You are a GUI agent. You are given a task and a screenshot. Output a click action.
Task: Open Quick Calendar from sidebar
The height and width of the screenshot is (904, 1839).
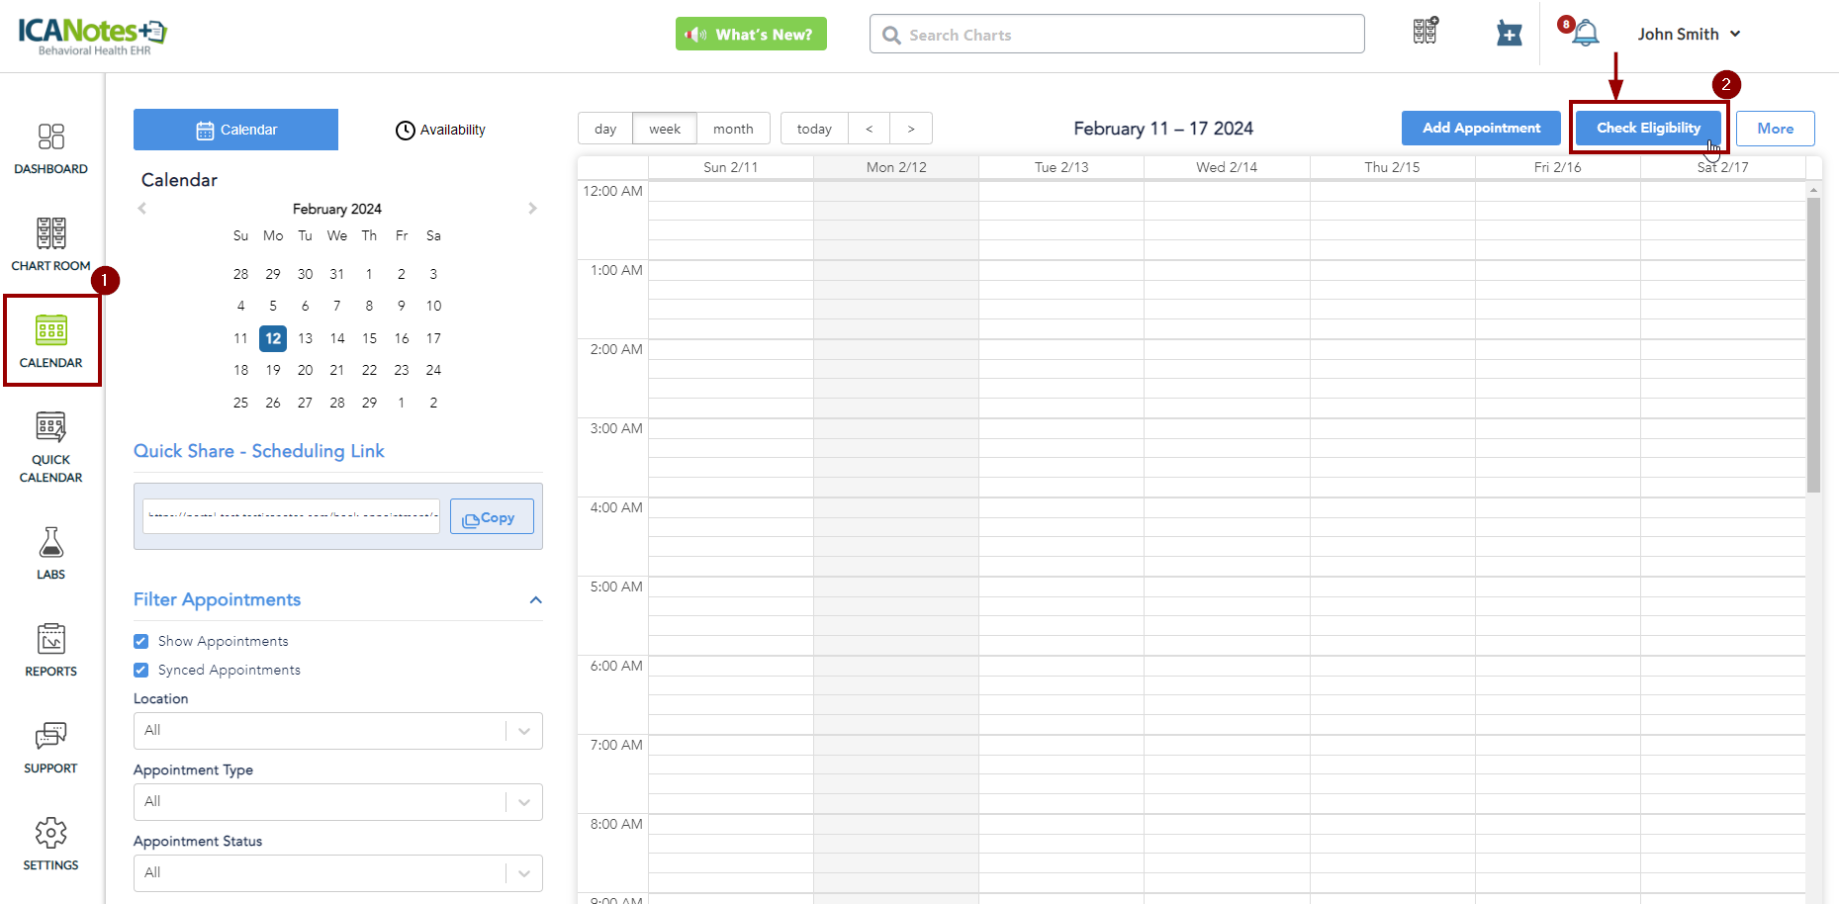(x=50, y=447)
